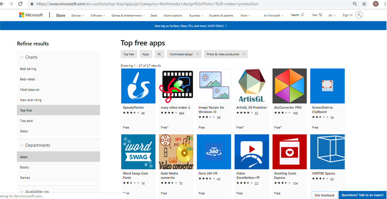The width and height of the screenshot is (387, 199).
Task: Open the ALLConverter PRO hexagon icon
Action: click(x=289, y=86)
